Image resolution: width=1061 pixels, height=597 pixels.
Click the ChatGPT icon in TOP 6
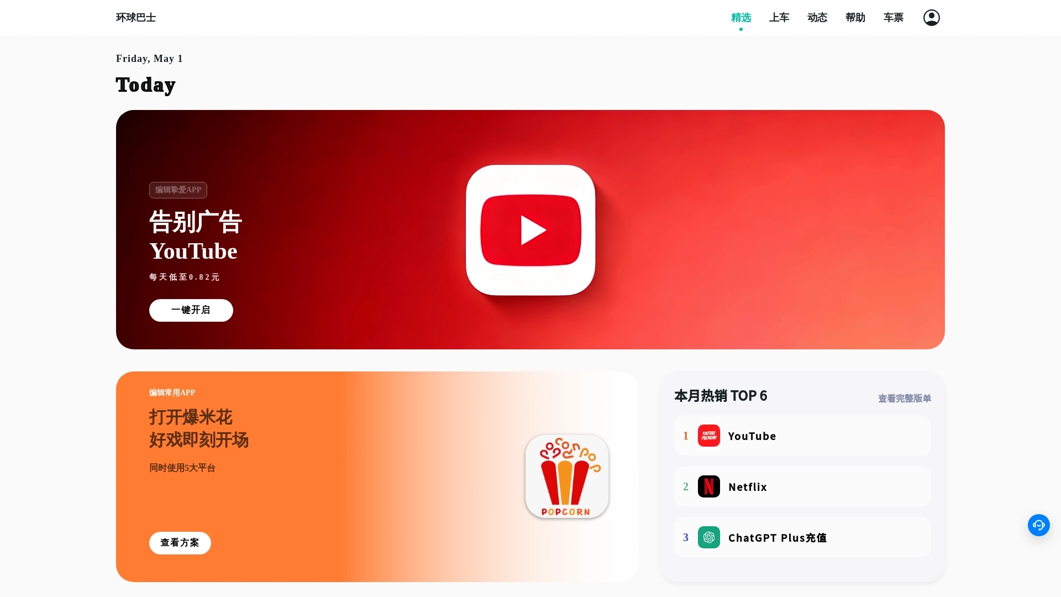(708, 537)
